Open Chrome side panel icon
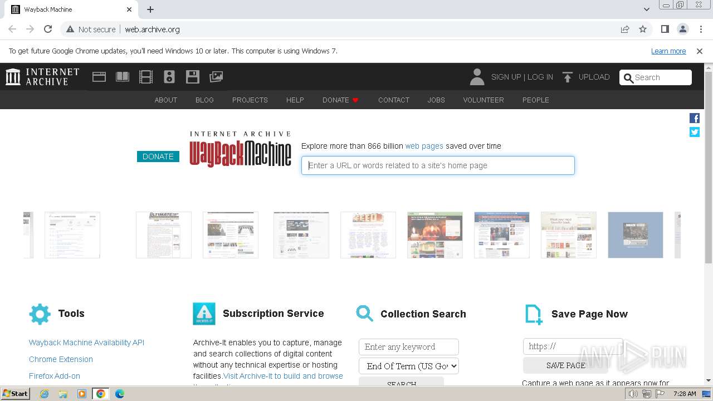 click(x=665, y=29)
